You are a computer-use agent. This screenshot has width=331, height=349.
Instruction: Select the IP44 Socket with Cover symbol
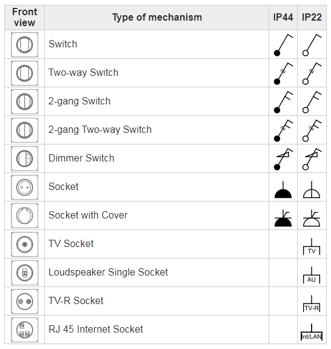tap(283, 218)
